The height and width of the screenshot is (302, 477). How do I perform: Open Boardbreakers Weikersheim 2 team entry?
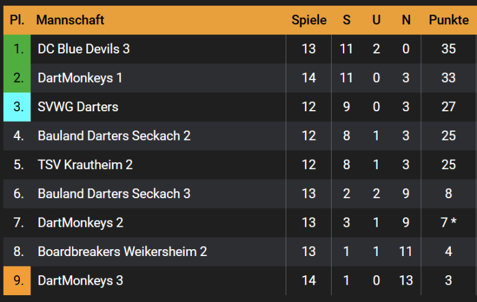[x=122, y=252]
